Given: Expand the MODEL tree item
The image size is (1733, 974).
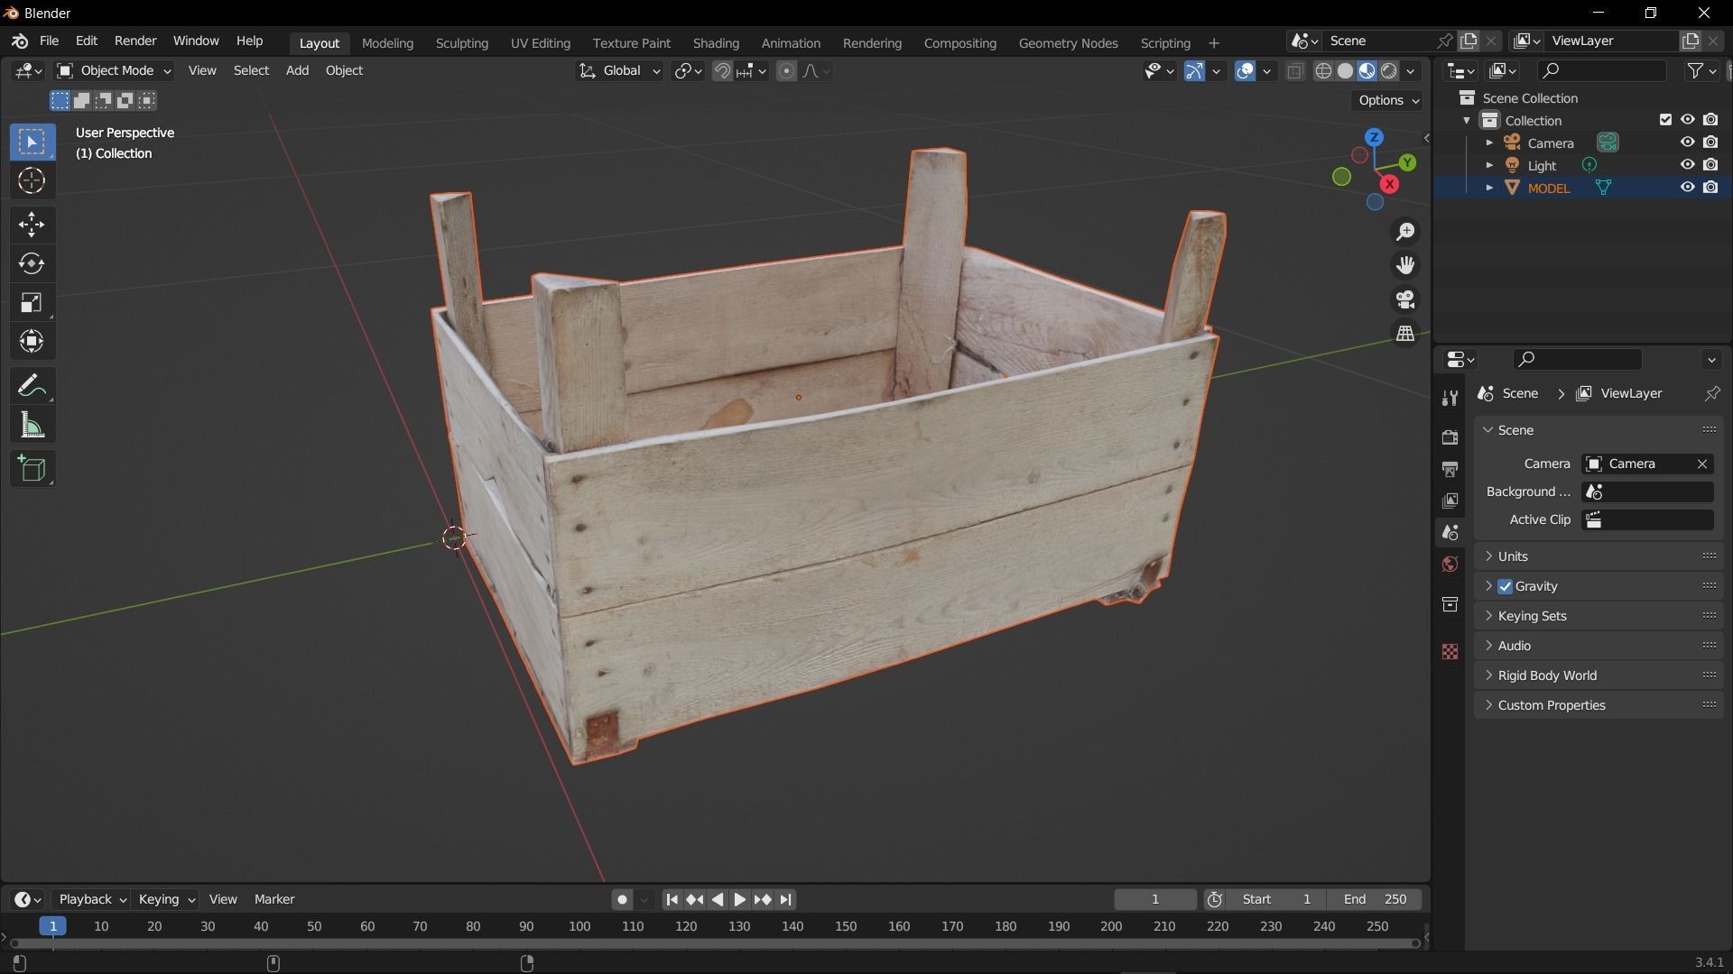Looking at the screenshot, I should 1489,188.
